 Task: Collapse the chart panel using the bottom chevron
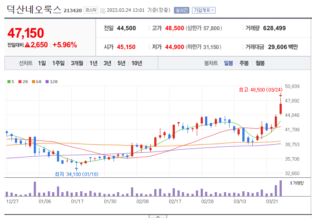(158, 216)
